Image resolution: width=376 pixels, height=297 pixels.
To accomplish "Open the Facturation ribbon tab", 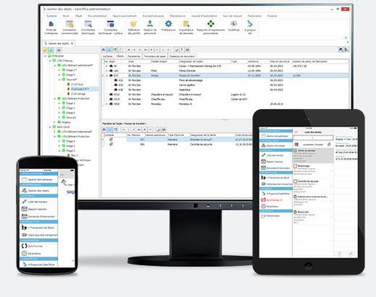I will [x=255, y=16].
